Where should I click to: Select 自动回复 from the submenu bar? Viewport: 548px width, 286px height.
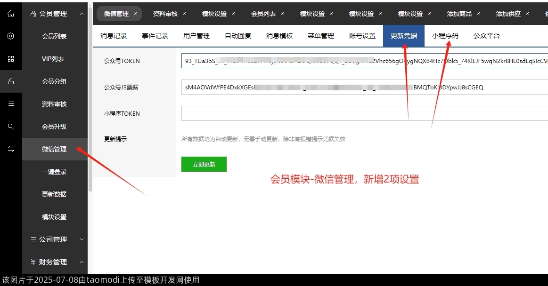[x=238, y=35]
